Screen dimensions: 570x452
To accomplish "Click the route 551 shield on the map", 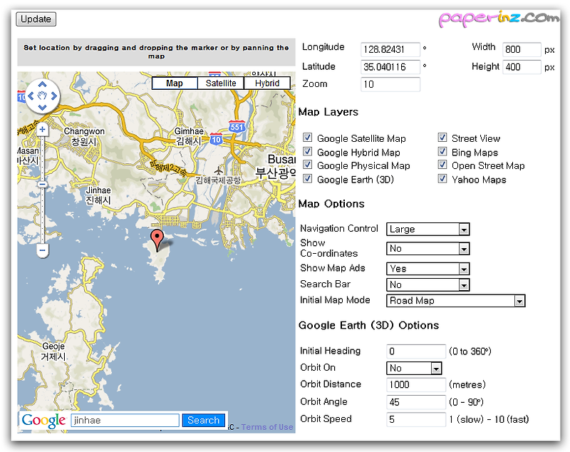I will pos(237,127).
